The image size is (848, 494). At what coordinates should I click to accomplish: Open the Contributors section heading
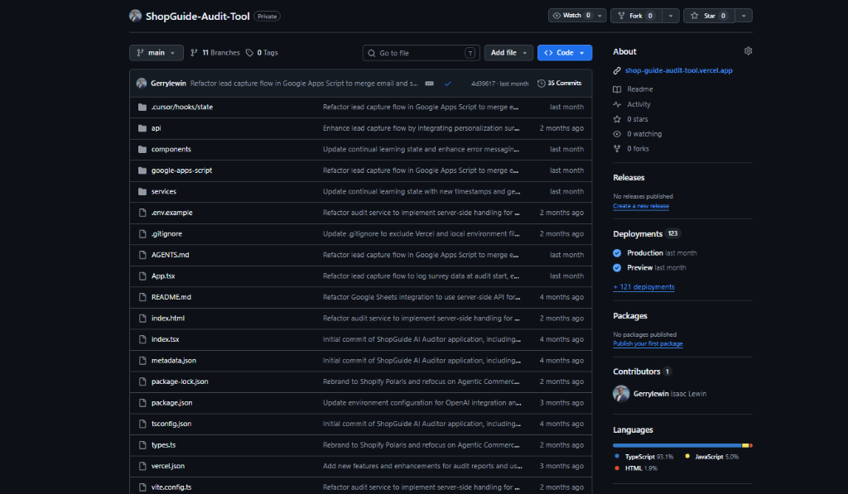coord(637,372)
